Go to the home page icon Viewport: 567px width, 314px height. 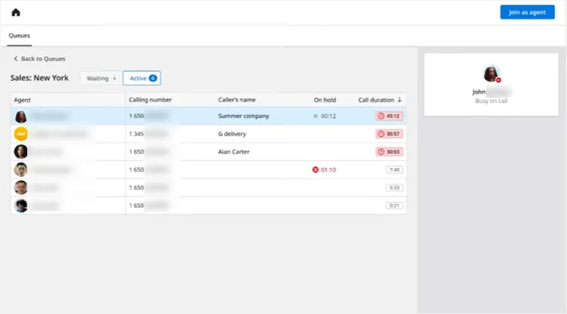click(16, 12)
